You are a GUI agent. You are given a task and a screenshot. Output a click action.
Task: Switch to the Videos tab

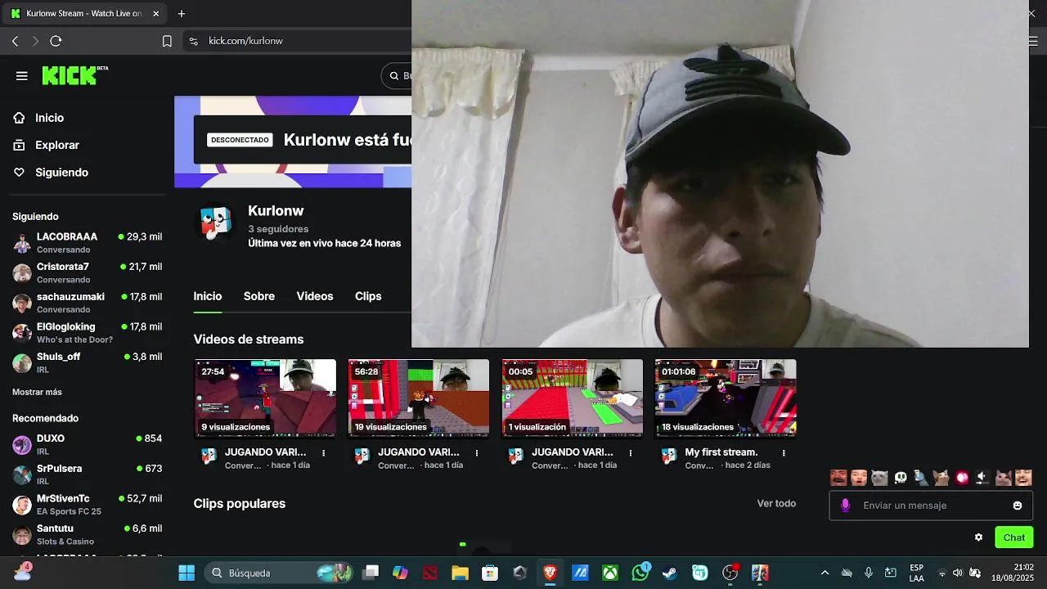(x=315, y=296)
